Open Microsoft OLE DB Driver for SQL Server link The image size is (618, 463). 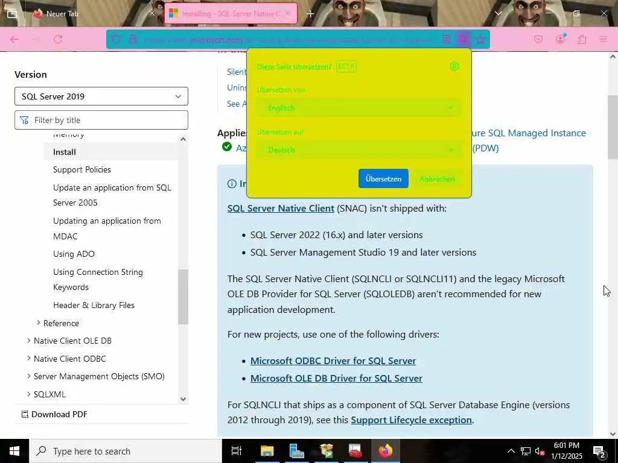tap(336, 379)
